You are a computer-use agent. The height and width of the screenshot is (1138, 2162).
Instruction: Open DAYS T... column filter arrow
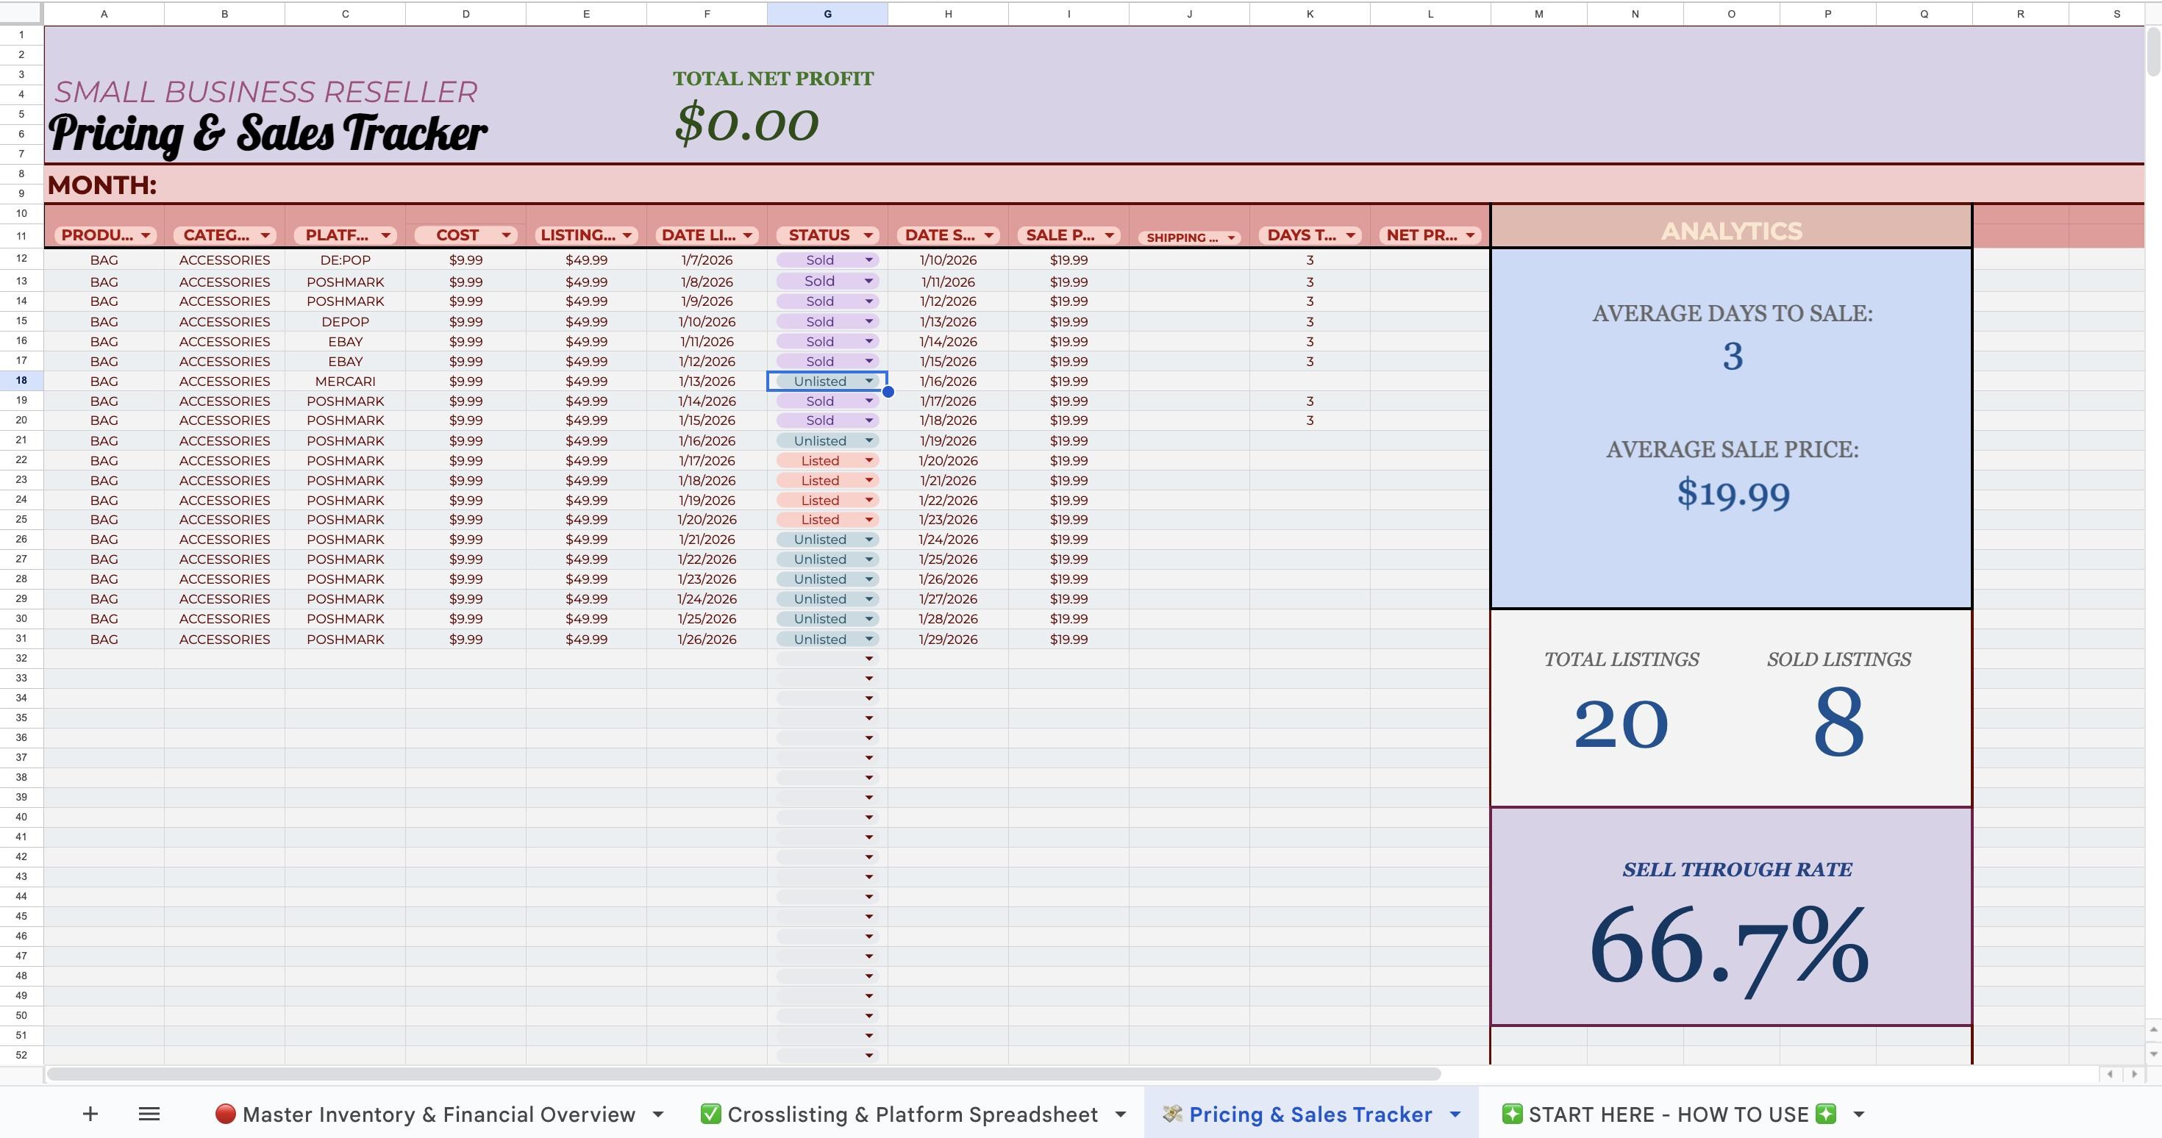point(1350,236)
